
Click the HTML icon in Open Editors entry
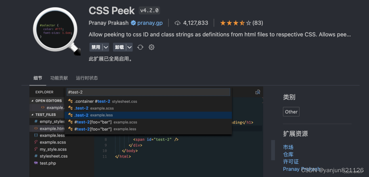click(x=43, y=107)
